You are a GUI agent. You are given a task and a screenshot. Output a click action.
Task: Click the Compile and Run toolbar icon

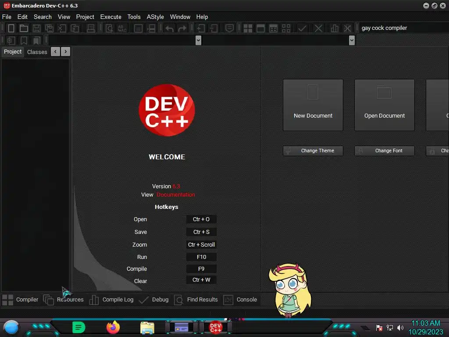pos(274,28)
